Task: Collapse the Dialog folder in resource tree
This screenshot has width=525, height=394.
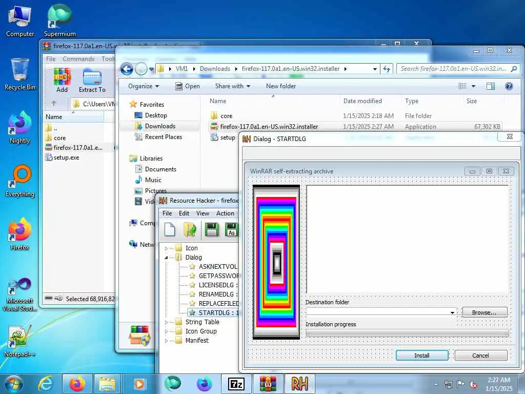Action: click(x=167, y=258)
